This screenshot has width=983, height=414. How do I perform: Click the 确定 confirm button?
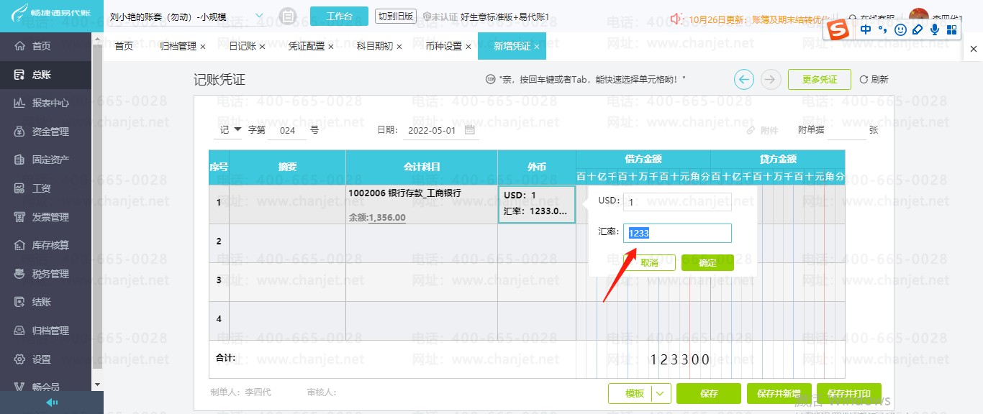click(x=707, y=262)
